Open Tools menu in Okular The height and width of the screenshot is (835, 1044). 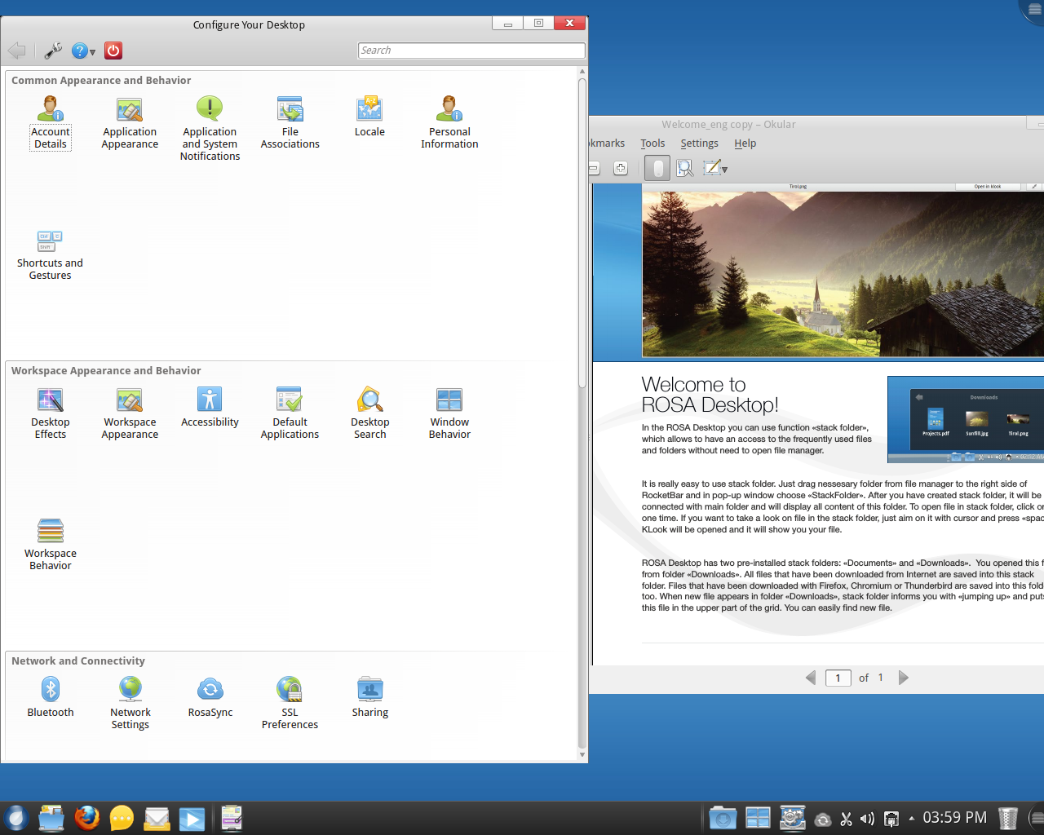click(x=652, y=144)
